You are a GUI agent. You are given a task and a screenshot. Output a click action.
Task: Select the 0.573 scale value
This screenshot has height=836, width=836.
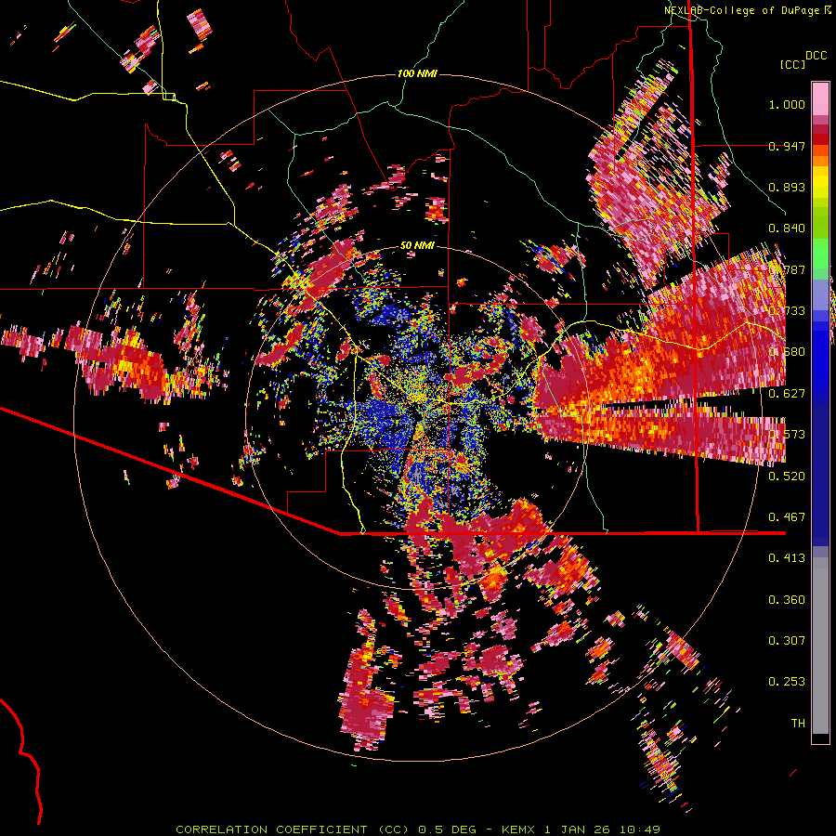point(787,435)
